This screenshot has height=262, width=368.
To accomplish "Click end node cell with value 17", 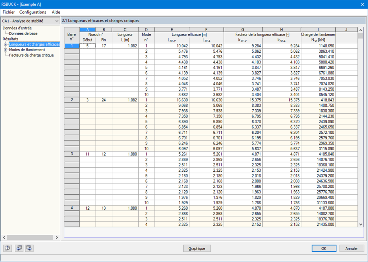I will (104, 46).
